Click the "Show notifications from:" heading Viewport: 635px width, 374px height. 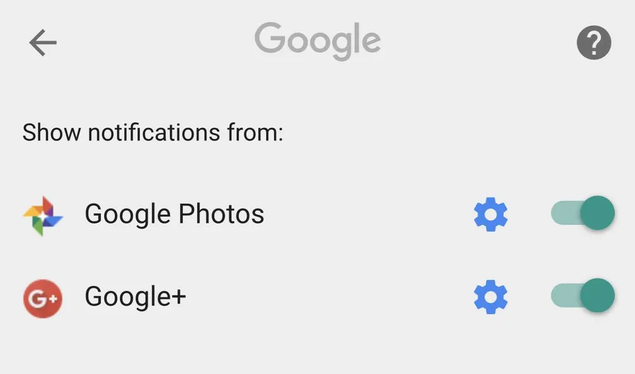[x=152, y=133]
